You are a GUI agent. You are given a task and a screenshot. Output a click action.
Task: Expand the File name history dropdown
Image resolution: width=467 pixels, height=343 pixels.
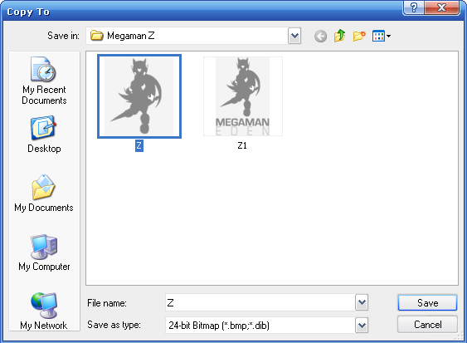362,302
